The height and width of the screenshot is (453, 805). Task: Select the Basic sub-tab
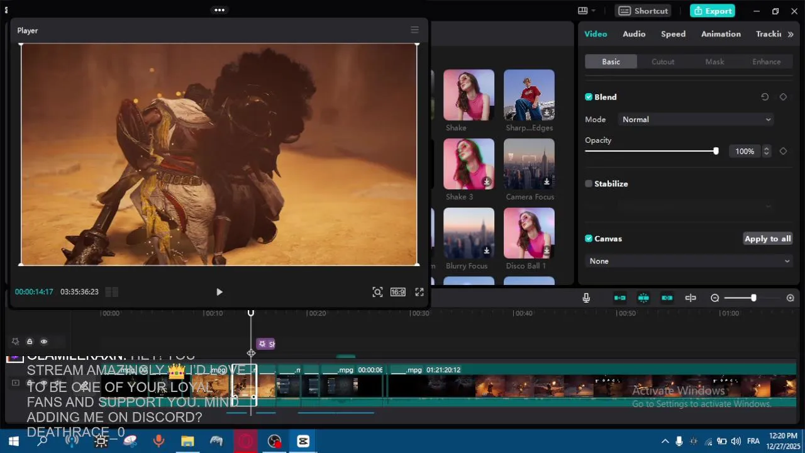611,62
